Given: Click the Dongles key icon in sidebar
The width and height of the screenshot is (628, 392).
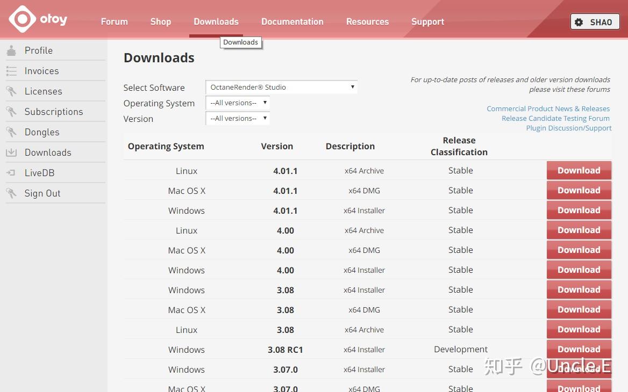Looking at the screenshot, I should pos(12,132).
